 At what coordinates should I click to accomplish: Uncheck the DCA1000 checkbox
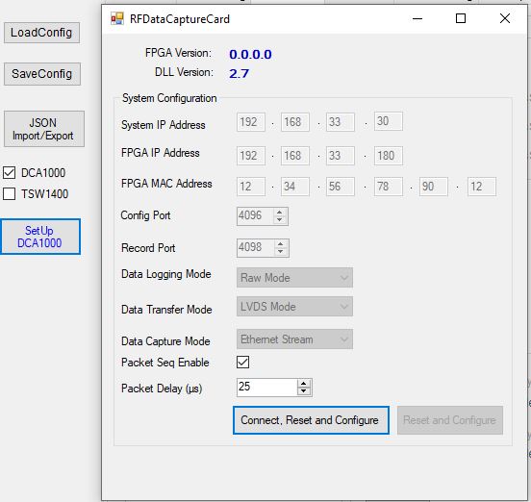[10, 173]
